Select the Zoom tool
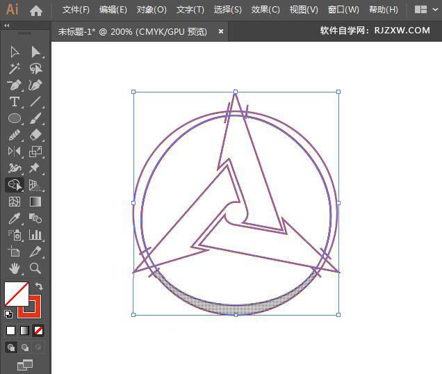 click(35, 268)
